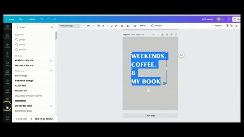244x137 pixels.
Task: Open the Styles sidebar panel
Action: [7, 82]
